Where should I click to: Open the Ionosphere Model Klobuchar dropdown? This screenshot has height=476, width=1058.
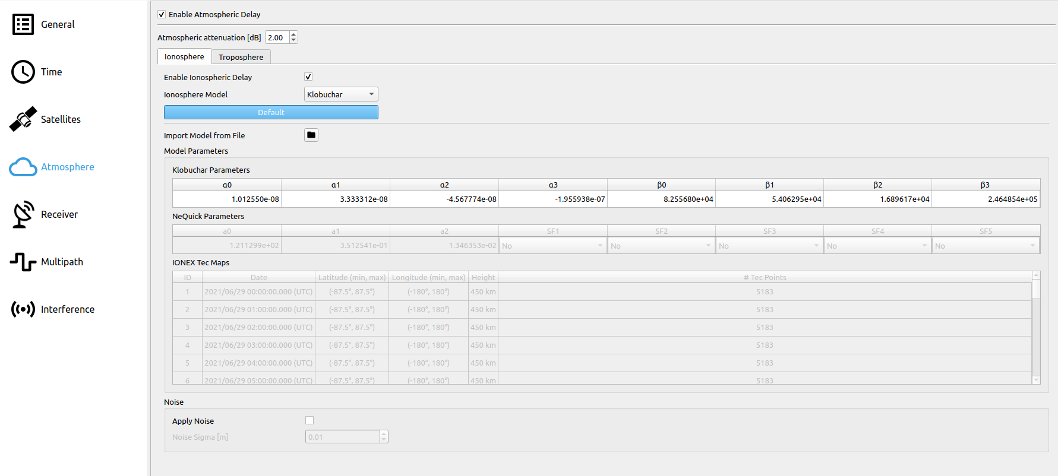pos(341,94)
